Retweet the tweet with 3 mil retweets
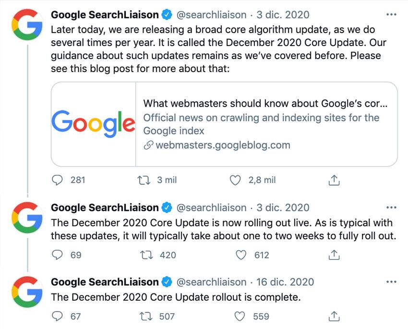 (144, 180)
